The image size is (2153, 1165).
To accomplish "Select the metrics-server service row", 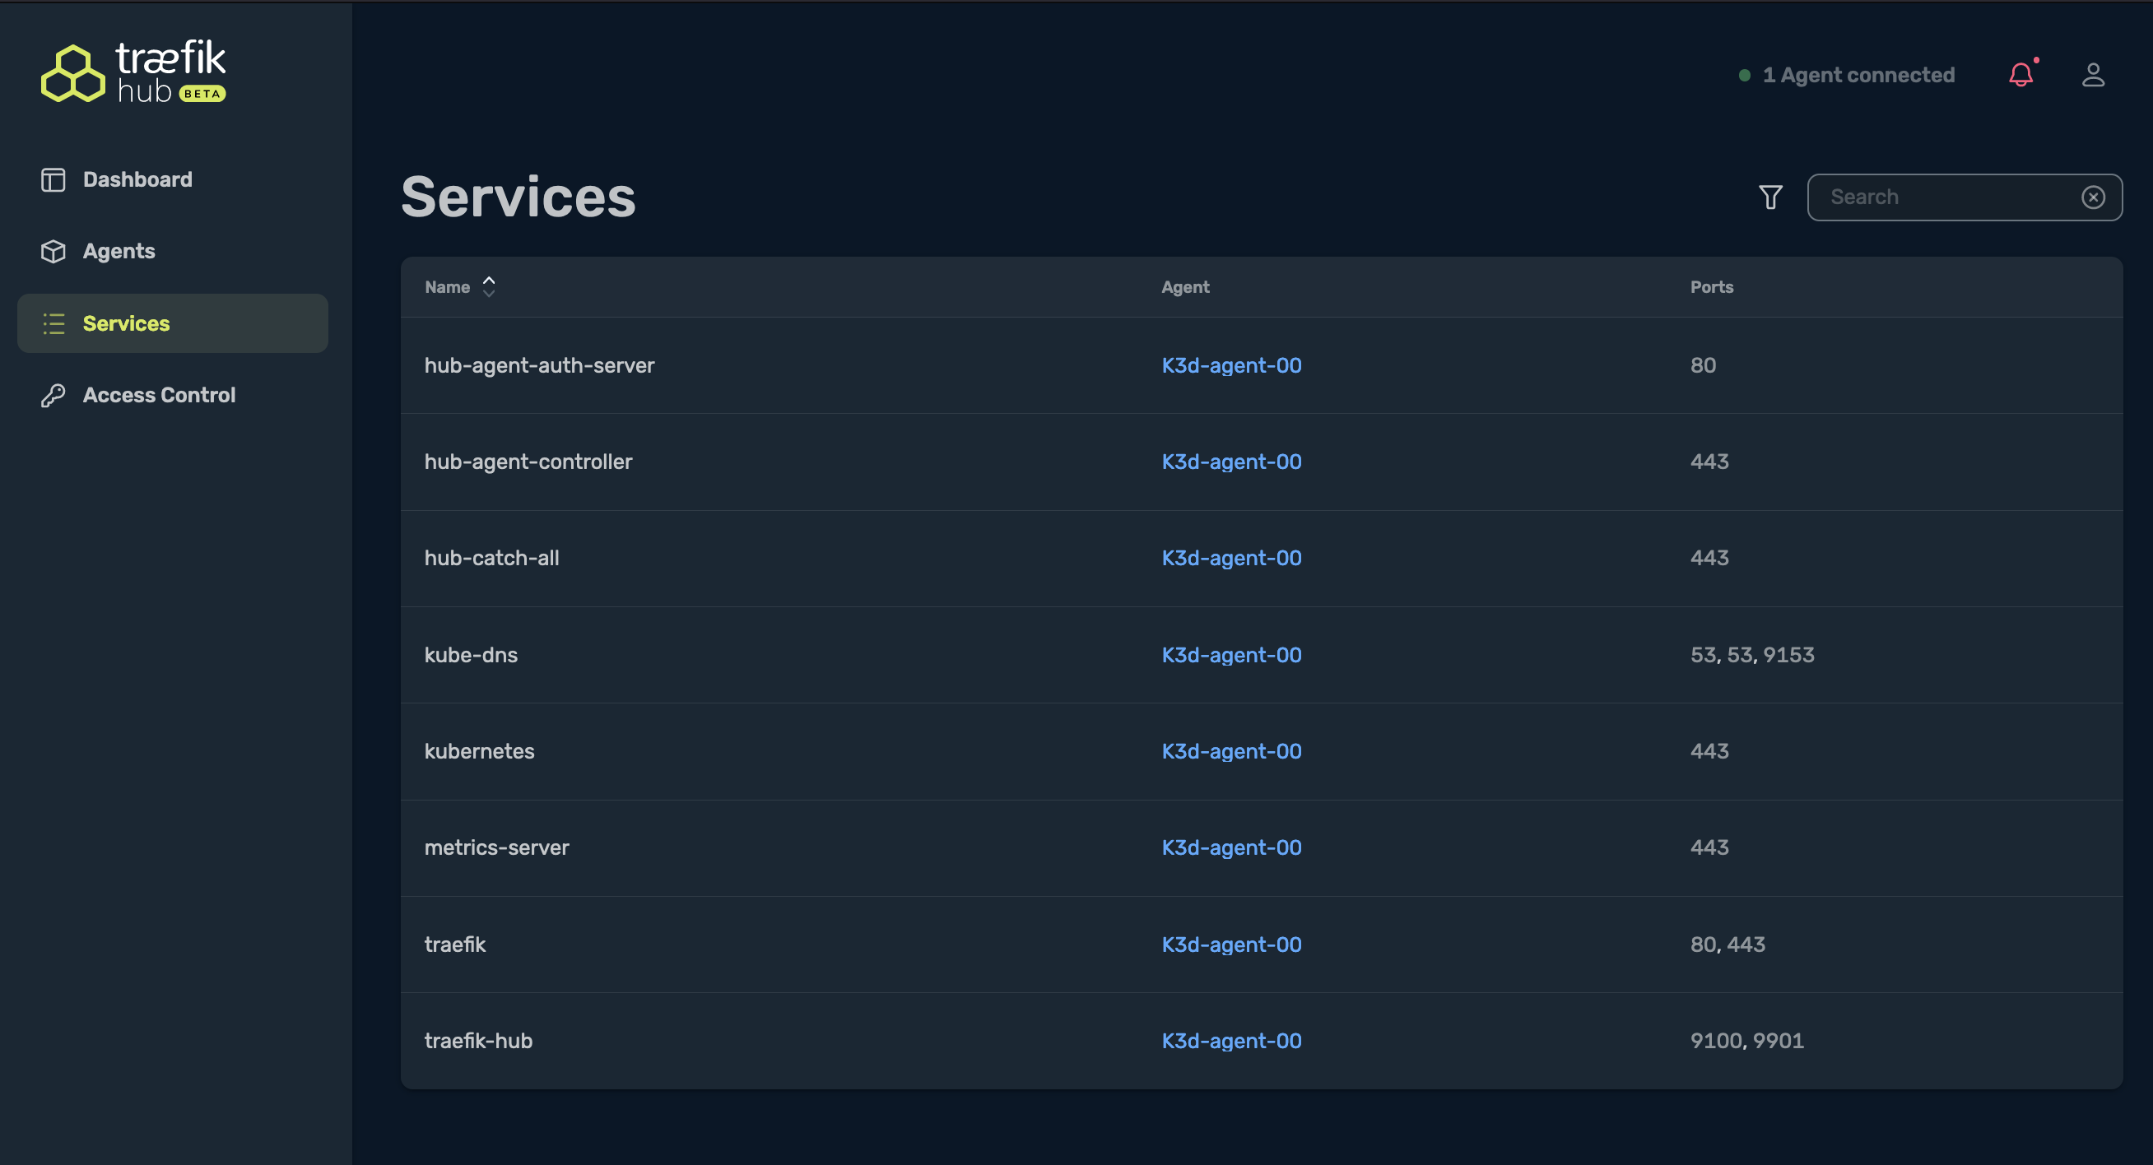I will click(x=496, y=847).
